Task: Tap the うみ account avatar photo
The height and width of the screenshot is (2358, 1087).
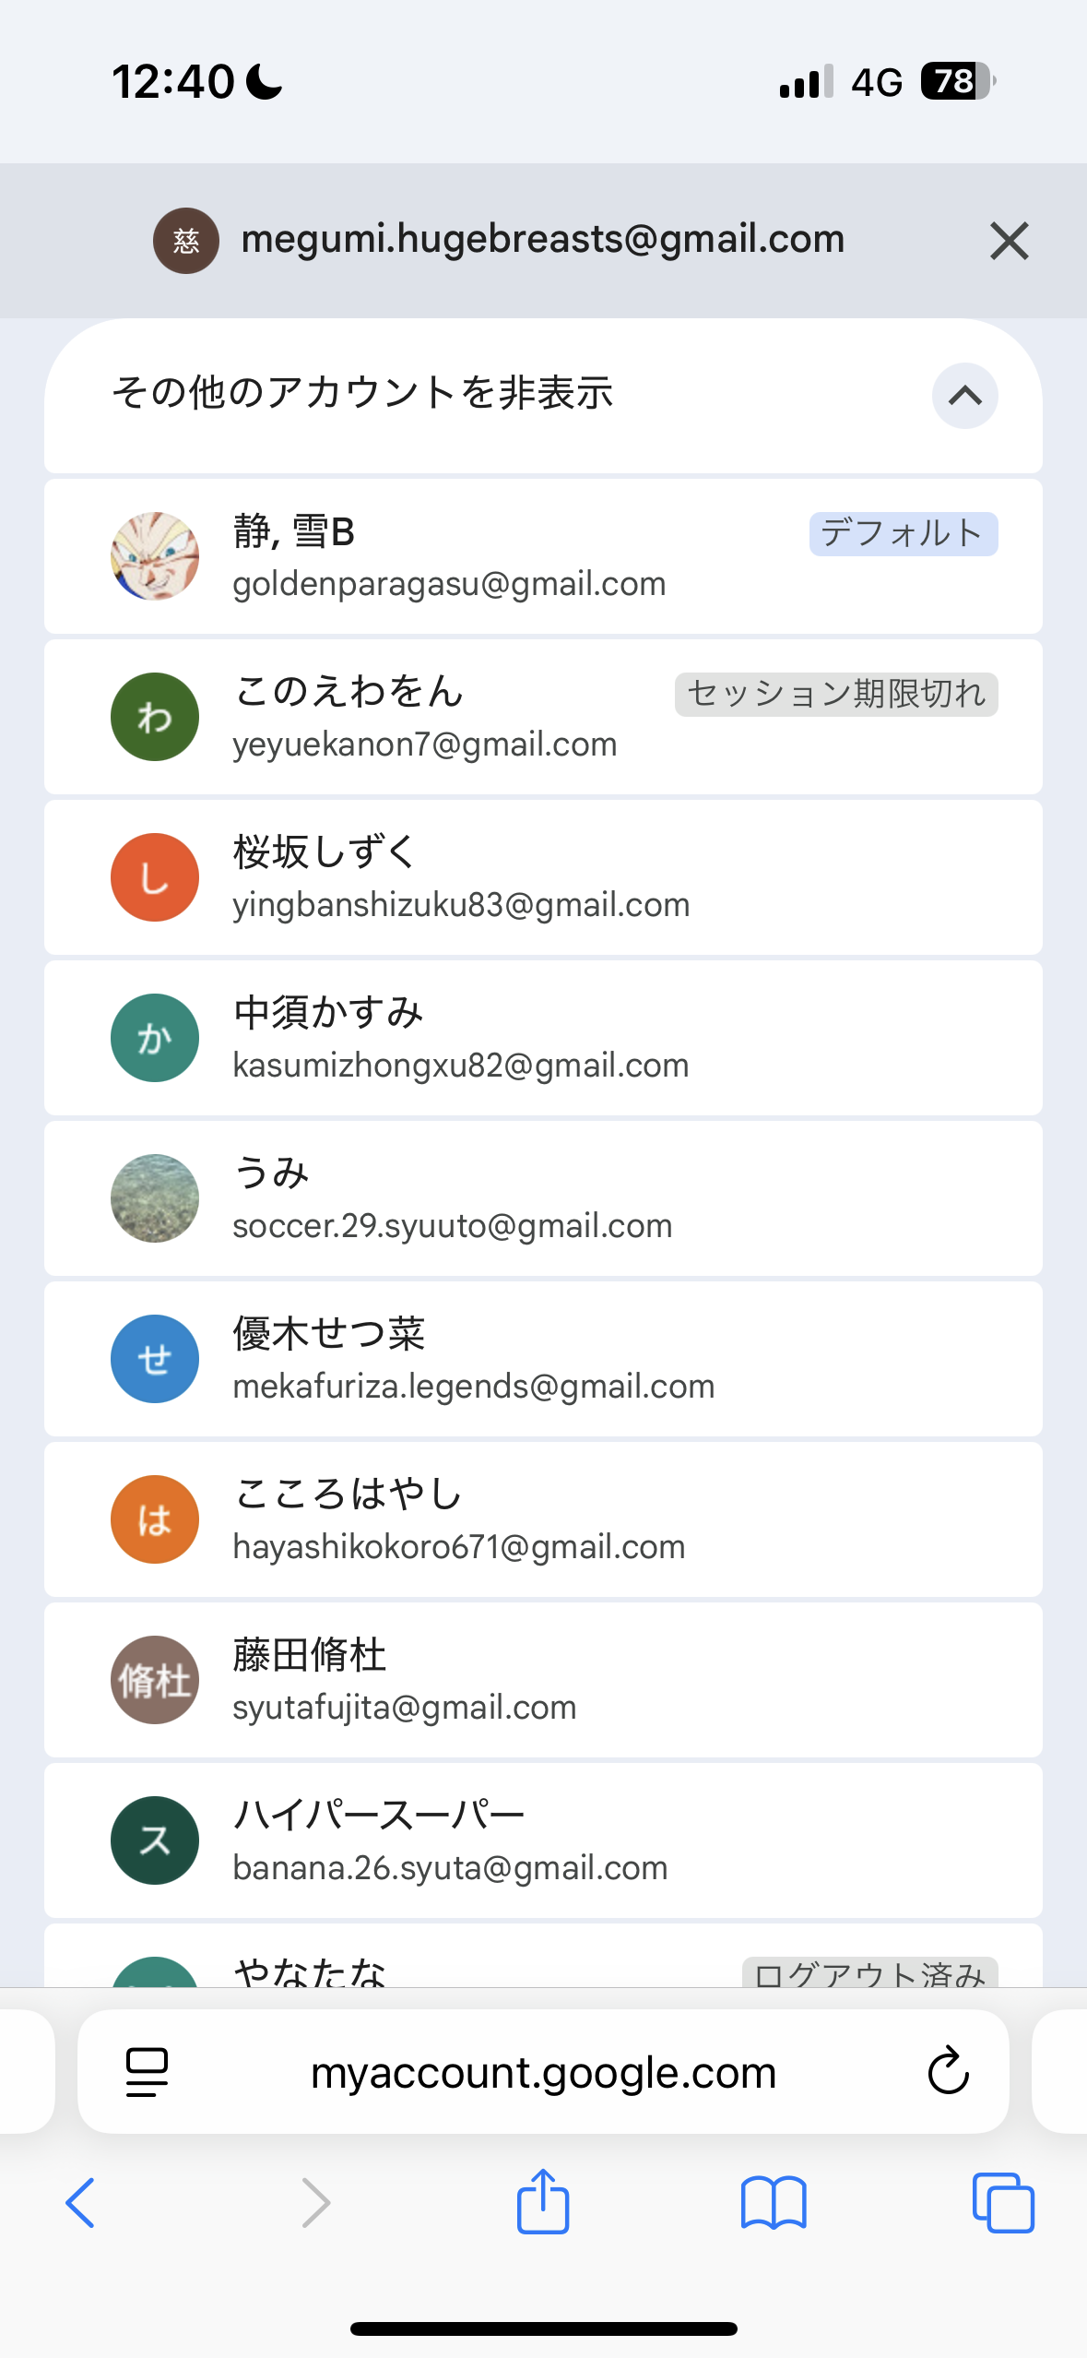Action: [155, 1198]
